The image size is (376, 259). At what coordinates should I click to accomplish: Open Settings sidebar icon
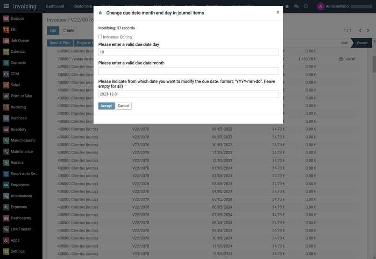(x=6, y=252)
